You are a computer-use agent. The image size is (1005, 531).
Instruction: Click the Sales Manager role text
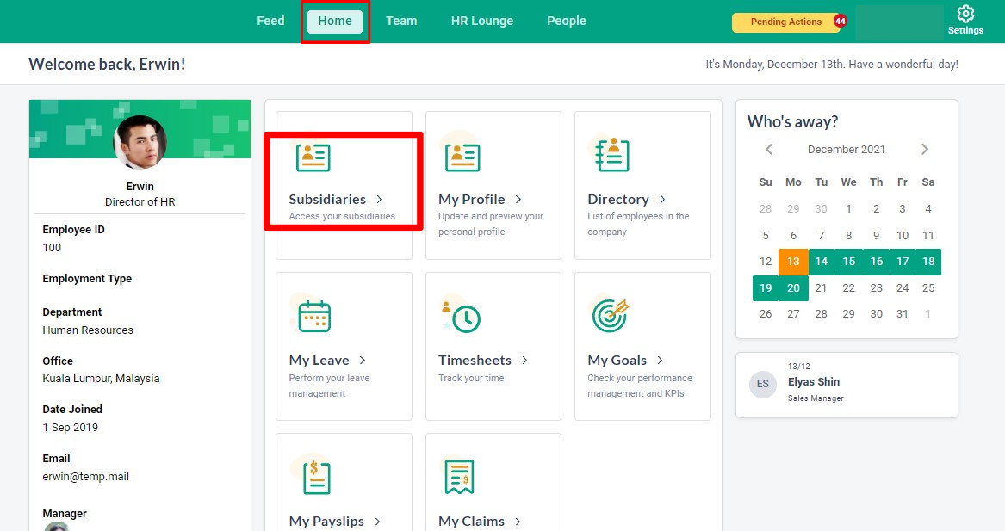pos(816,398)
